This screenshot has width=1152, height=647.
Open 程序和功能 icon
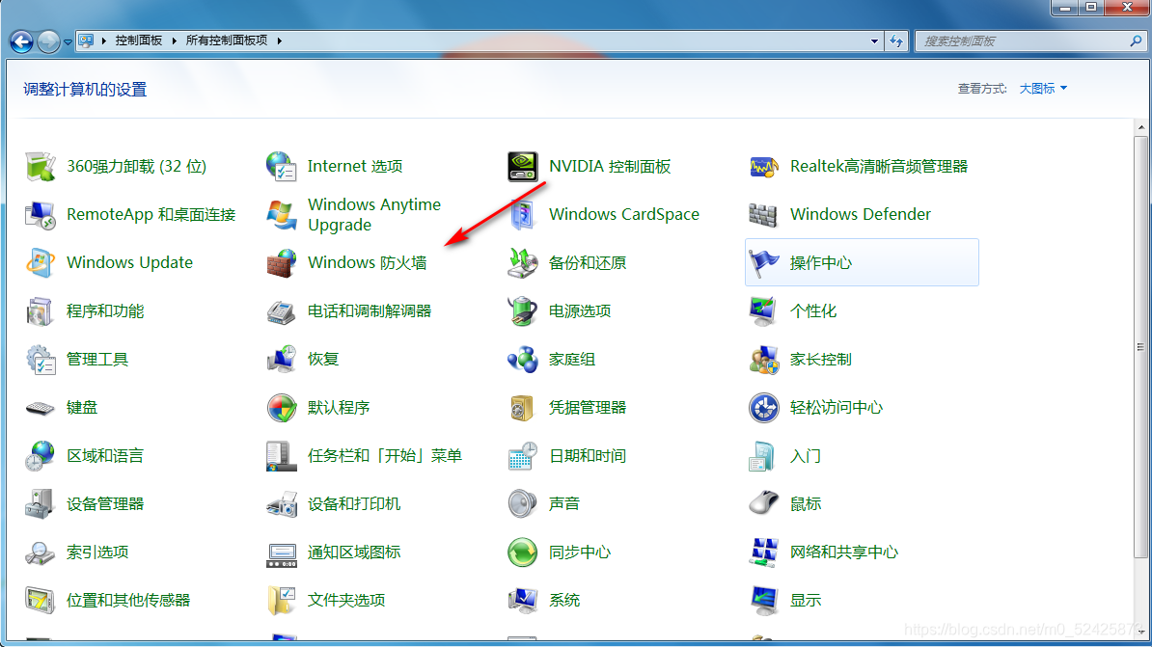pyautogui.click(x=41, y=310)
